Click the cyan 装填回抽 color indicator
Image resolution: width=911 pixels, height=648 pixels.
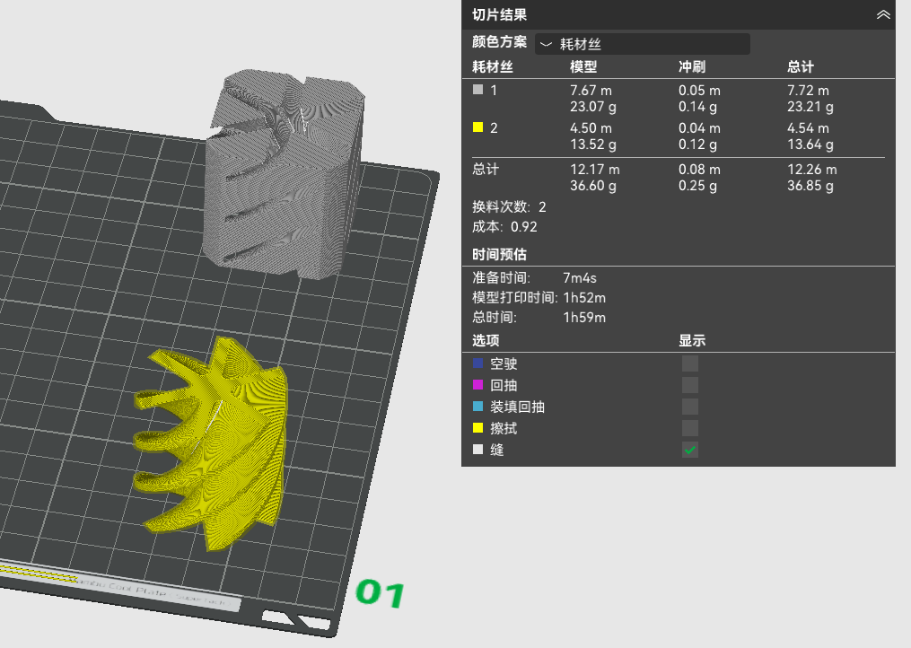point(478,407)
